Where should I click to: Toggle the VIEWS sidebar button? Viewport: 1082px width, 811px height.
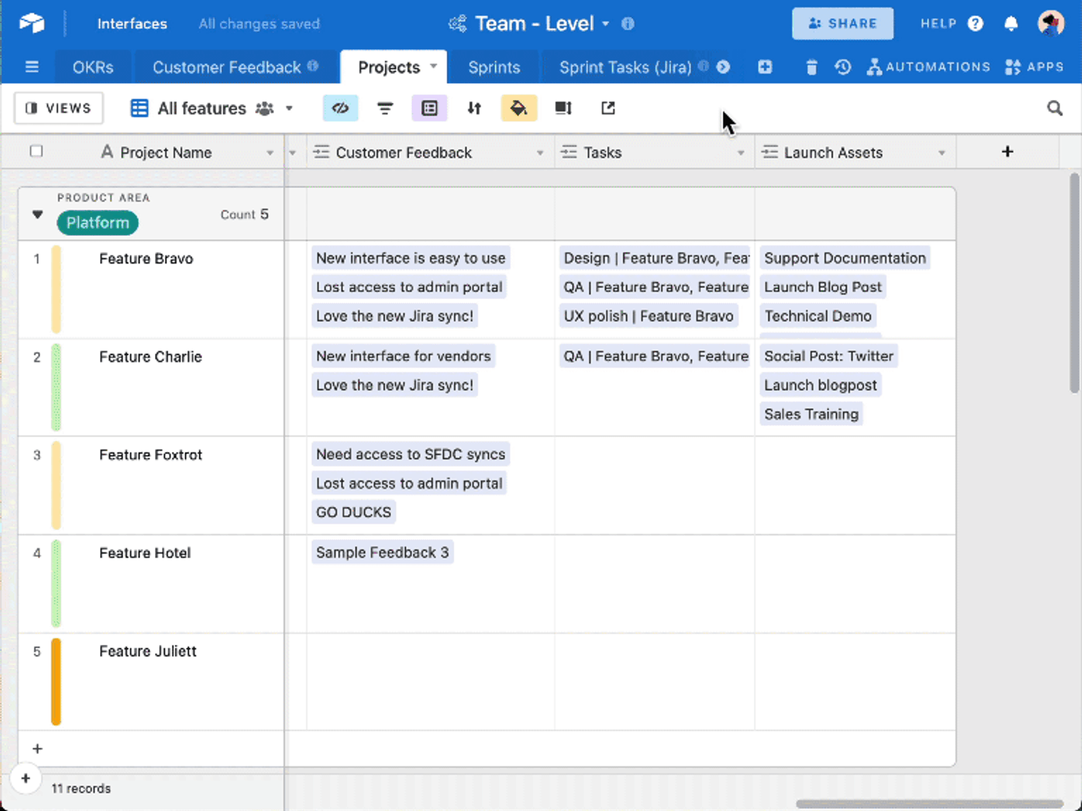point(59,108)
